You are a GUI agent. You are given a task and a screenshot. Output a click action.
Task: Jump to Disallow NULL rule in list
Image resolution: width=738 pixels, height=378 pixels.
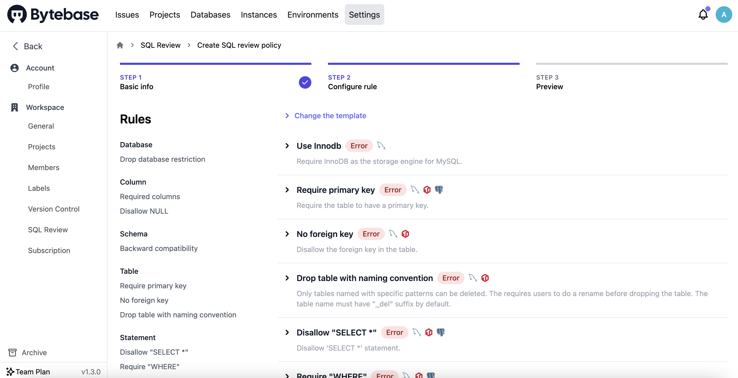144,211
